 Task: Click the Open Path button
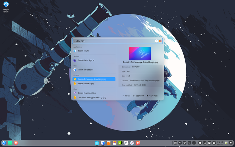click(x=138, y=96)
